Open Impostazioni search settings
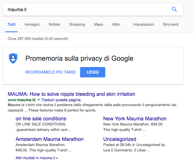195x166 pixels. pyautogui.click(x=143, y=25)
